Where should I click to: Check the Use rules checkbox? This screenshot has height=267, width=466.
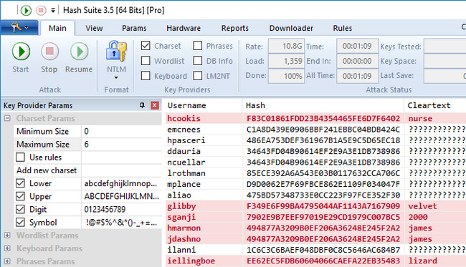[20, 157]
